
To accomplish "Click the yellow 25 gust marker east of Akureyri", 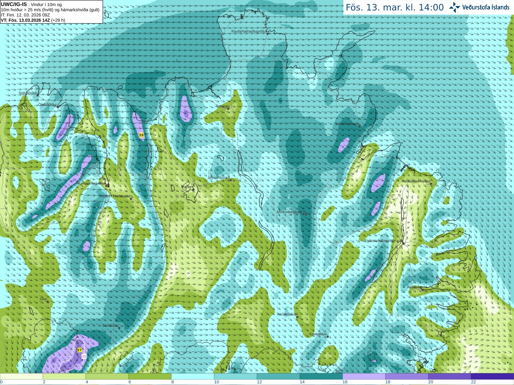I will point(141,135).
